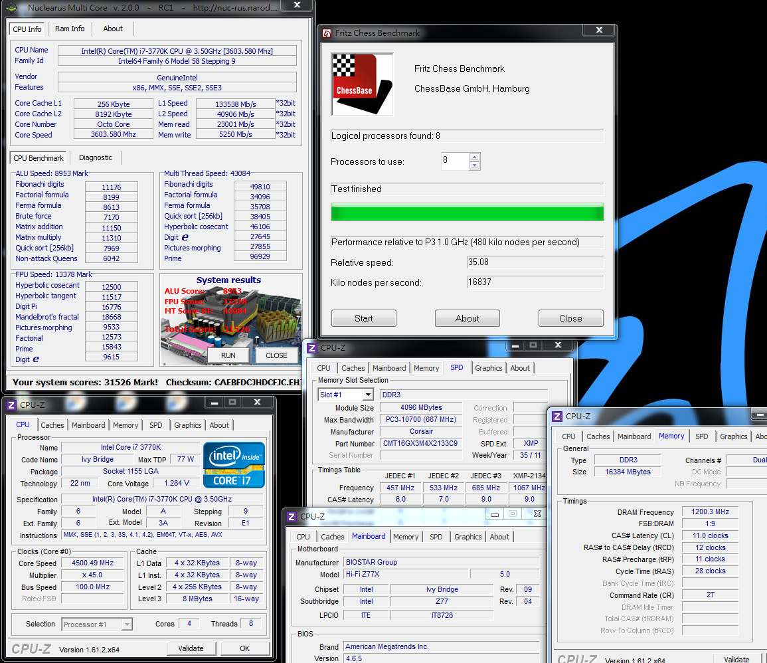Click RUN to start Nuclearus benchmark
767x663 pixels.
pos(228,355)
